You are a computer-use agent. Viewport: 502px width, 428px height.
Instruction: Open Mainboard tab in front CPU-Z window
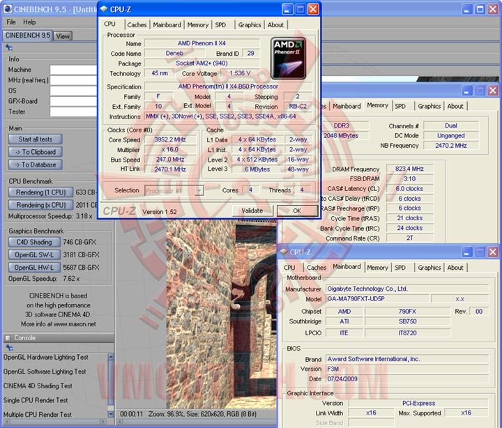click(167, 24)
